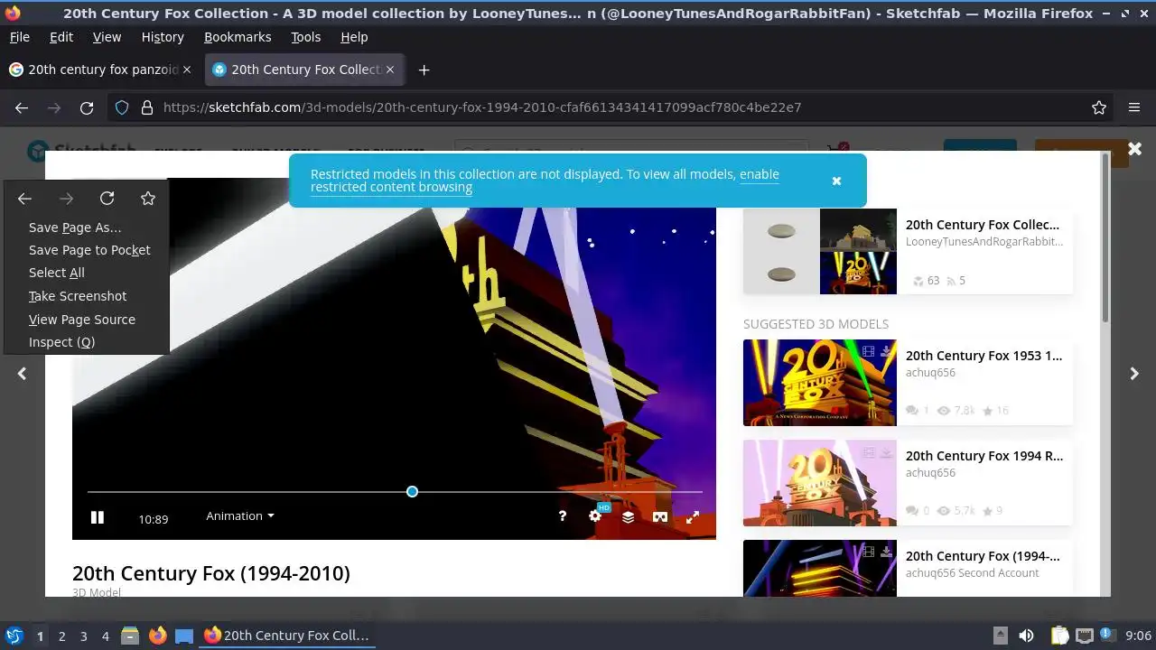Click browser toolbar Reload button
Image resolution: width=1156 pixels, height=650 pixels.
[x=87, y=107]
